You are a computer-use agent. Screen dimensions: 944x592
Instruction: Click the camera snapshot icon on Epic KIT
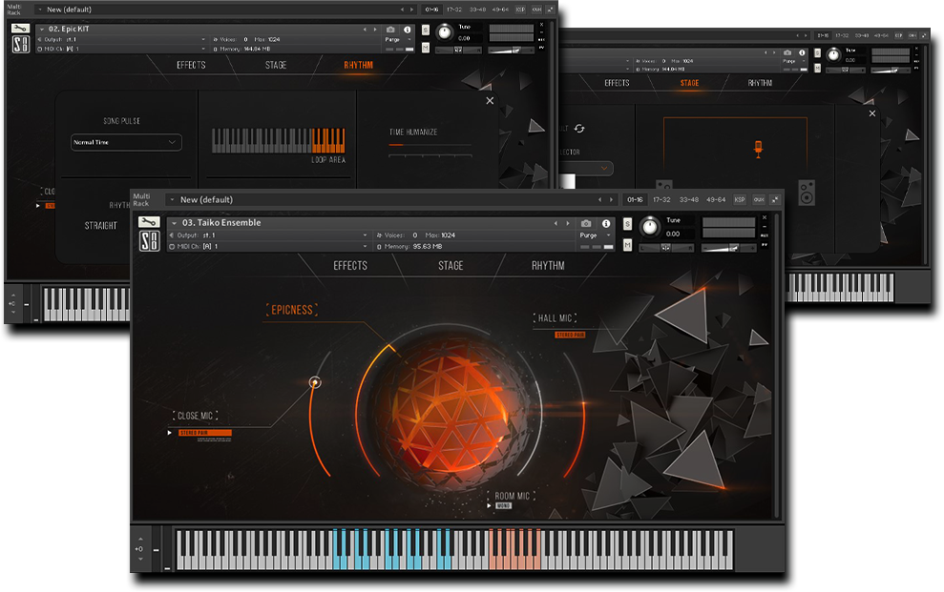389,30
